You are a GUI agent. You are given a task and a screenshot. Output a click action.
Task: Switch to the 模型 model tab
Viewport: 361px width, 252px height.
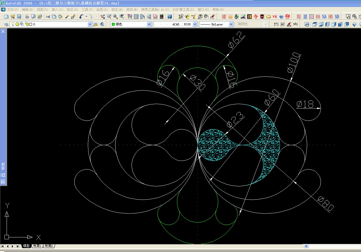(x=26, y=246)
